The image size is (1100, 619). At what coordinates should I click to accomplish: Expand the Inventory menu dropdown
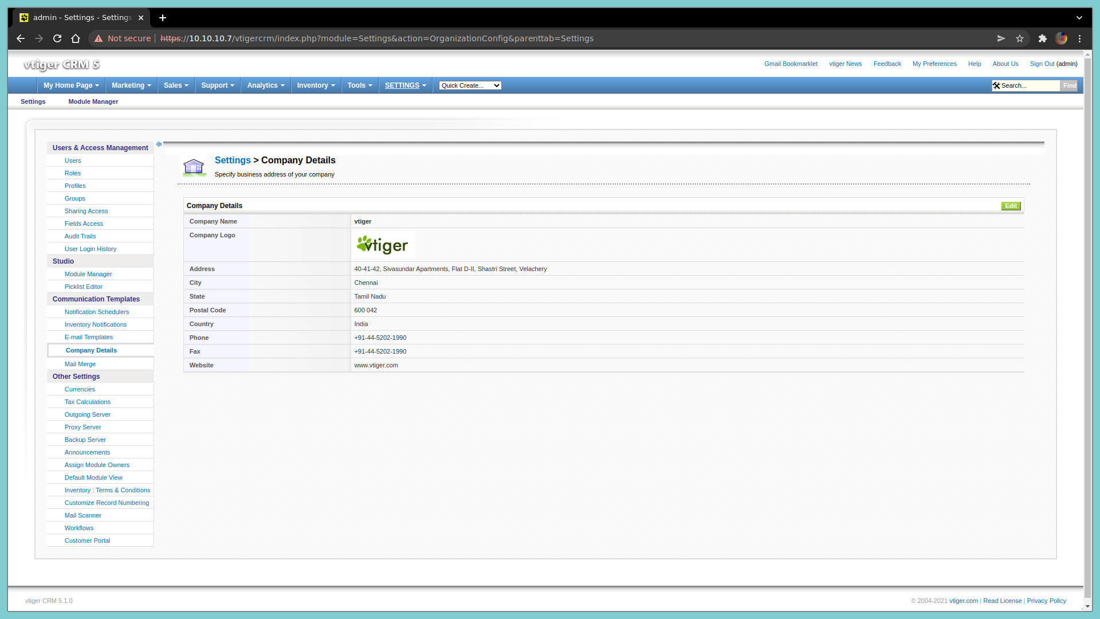coord(316,85)
